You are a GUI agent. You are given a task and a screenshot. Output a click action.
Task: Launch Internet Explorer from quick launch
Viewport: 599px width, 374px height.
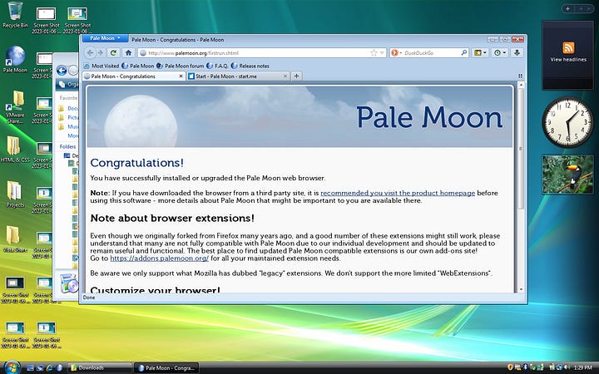click(49, 368)
